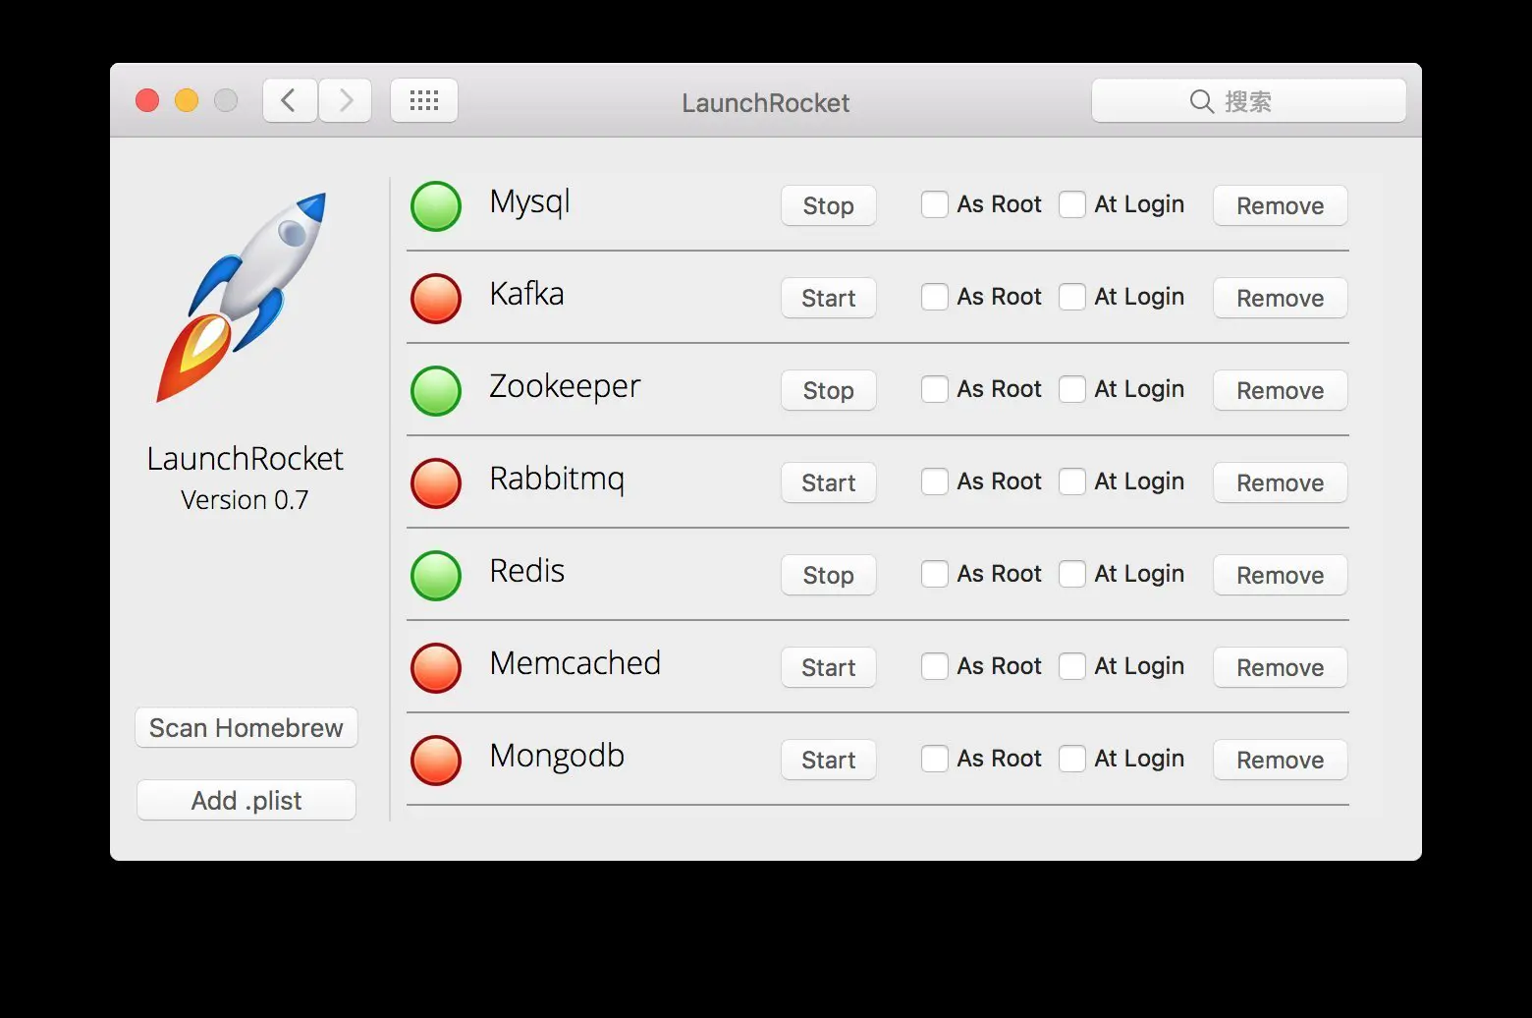Click the red status light beside Rabbitmq
The width and height of the screenshot is (1532, 1018).
coord(436,483)
